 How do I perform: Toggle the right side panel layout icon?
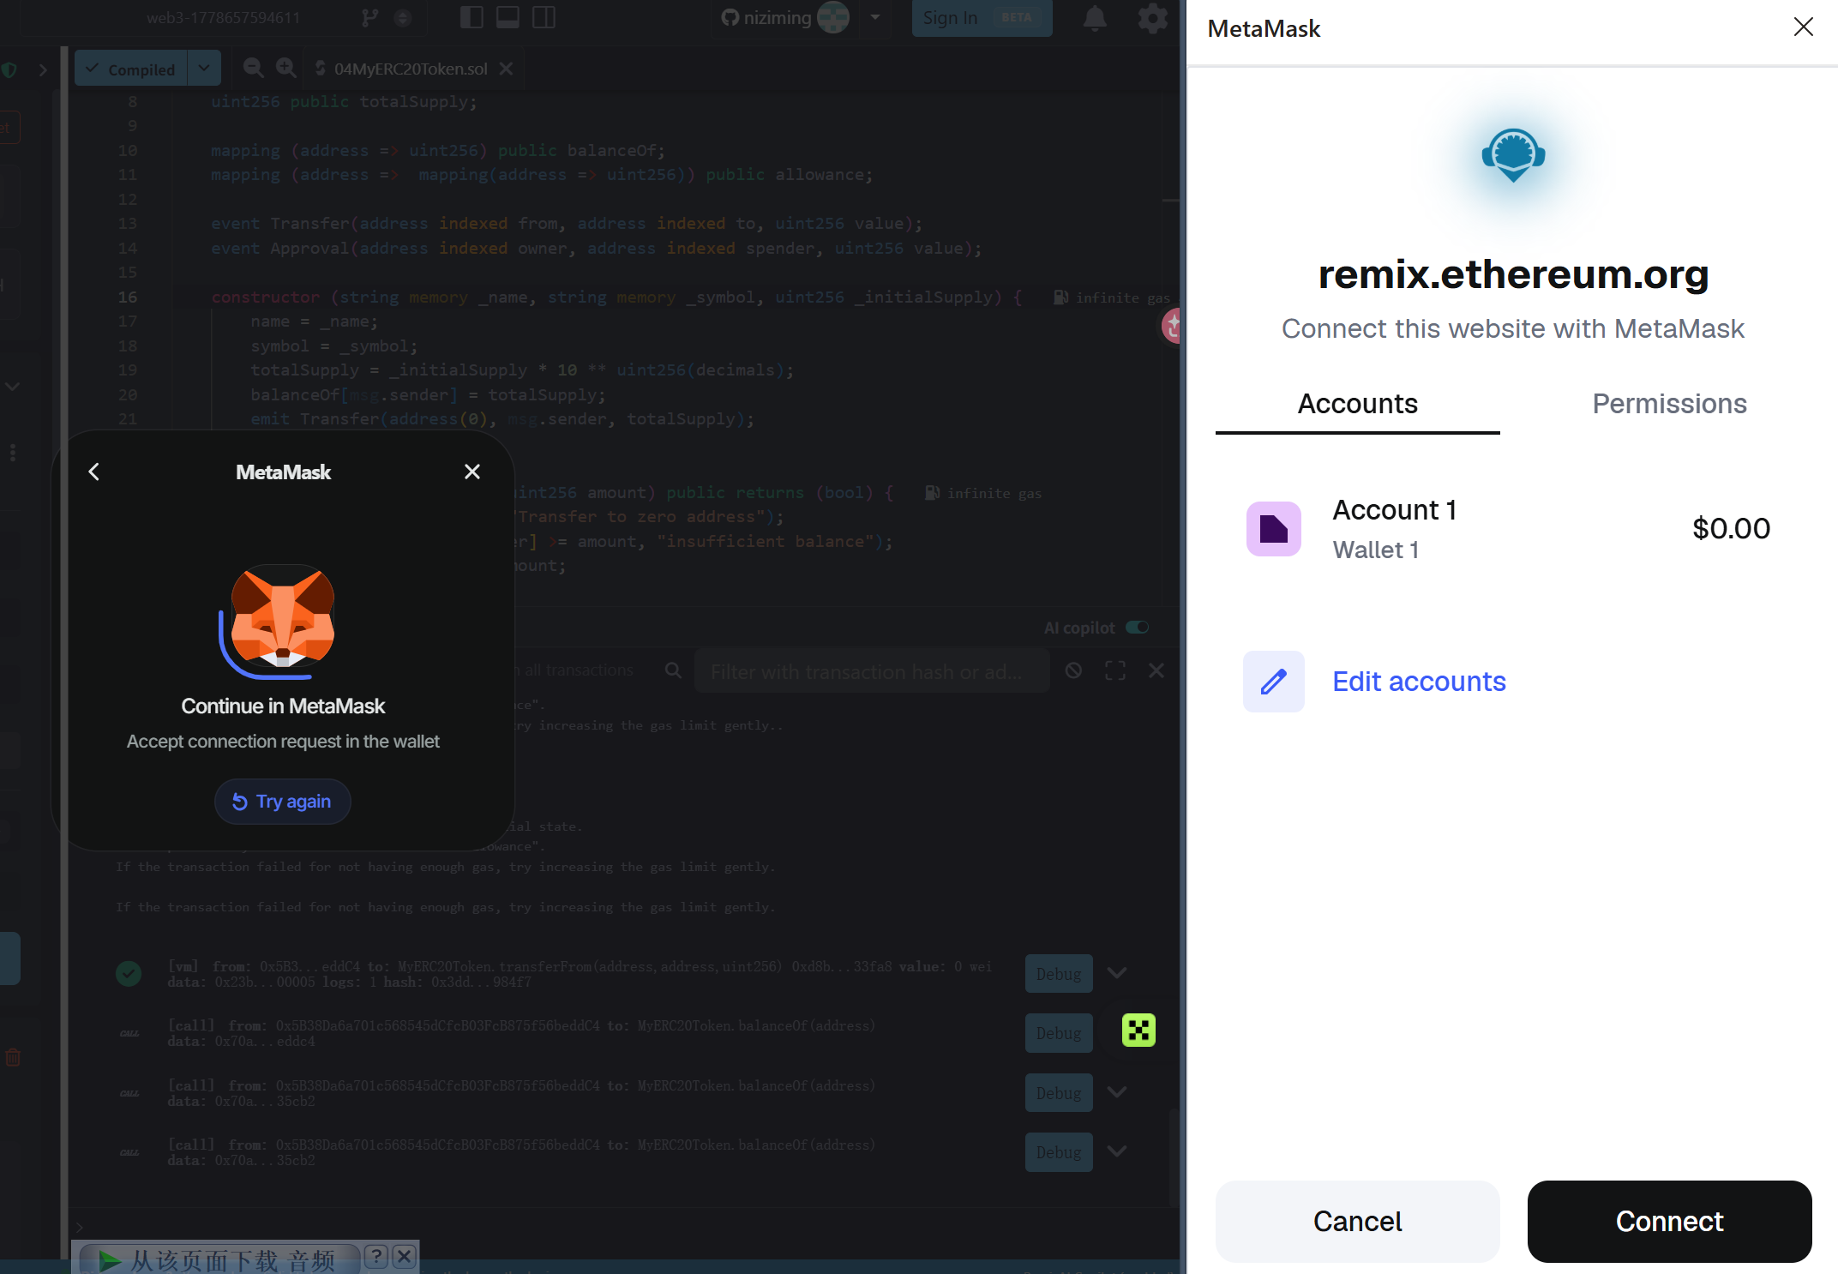coord(544,17)
